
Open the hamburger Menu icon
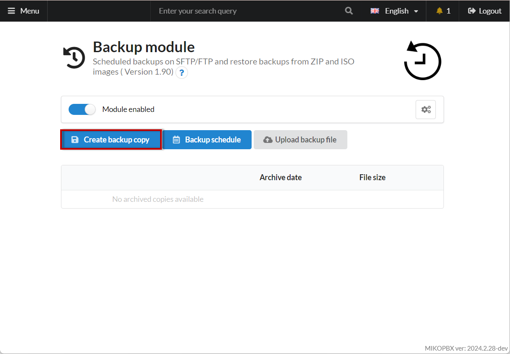coord(11,11)
